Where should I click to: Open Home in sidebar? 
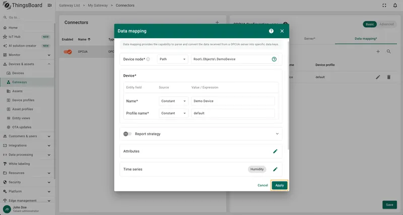pos(27,28)
